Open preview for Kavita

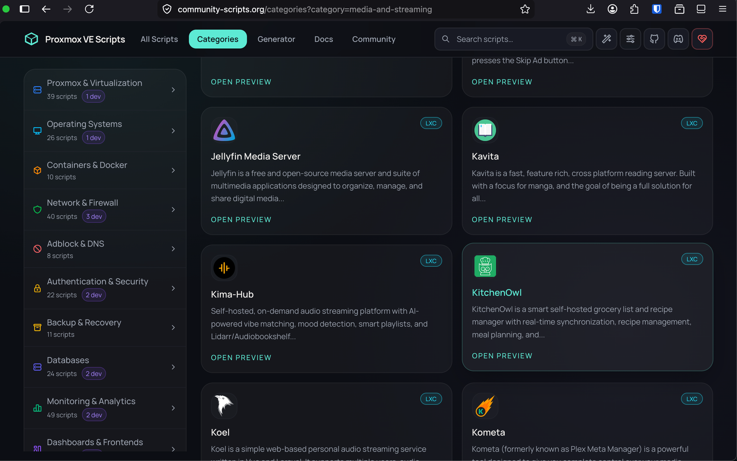[502, 219]
